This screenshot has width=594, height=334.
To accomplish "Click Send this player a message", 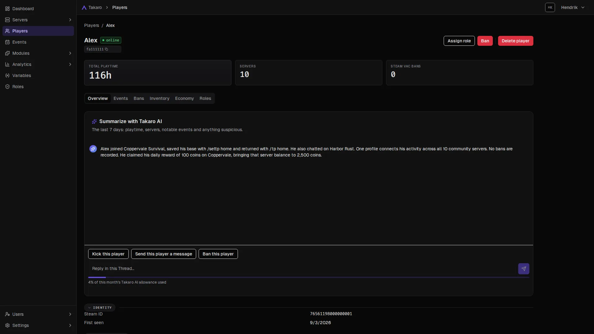I will click(163, 254).
